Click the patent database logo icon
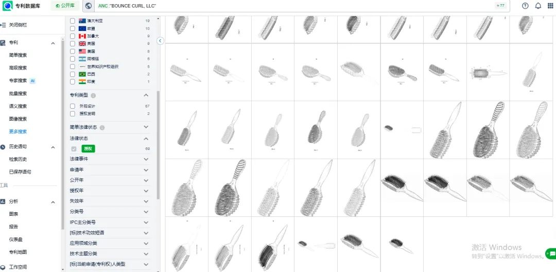Screen dimensions: 556x272 pyautogui.click(x=8, y=6)
